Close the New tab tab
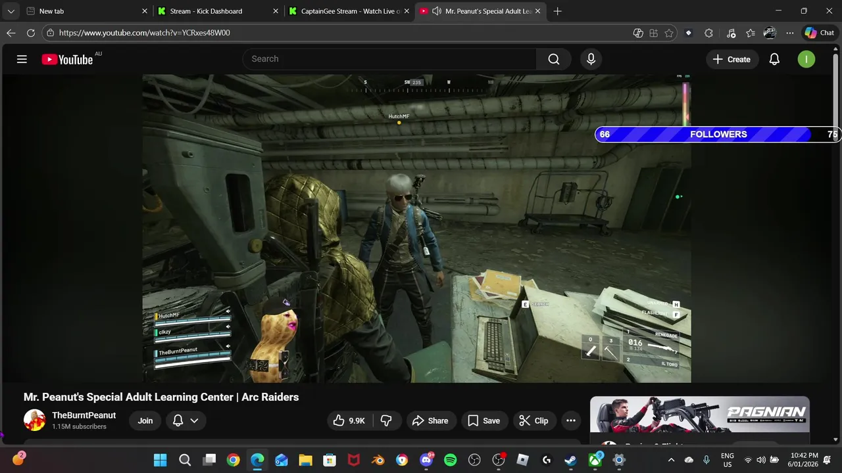Image resolution: width=842 pixels, height=473 pixels. (x=145, y=11)
